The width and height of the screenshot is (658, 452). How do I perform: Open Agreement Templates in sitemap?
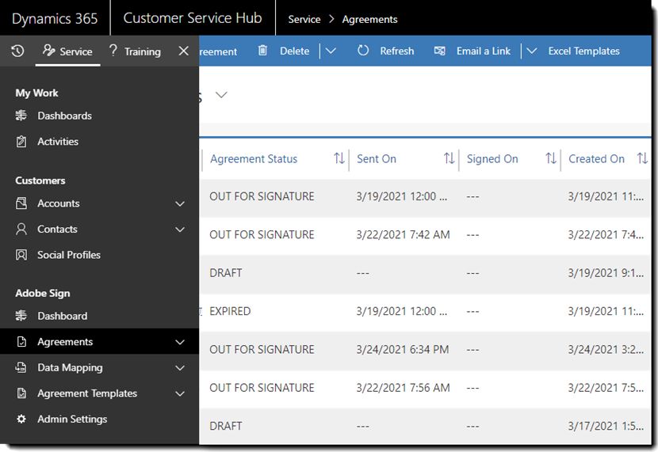pos(99,393)
